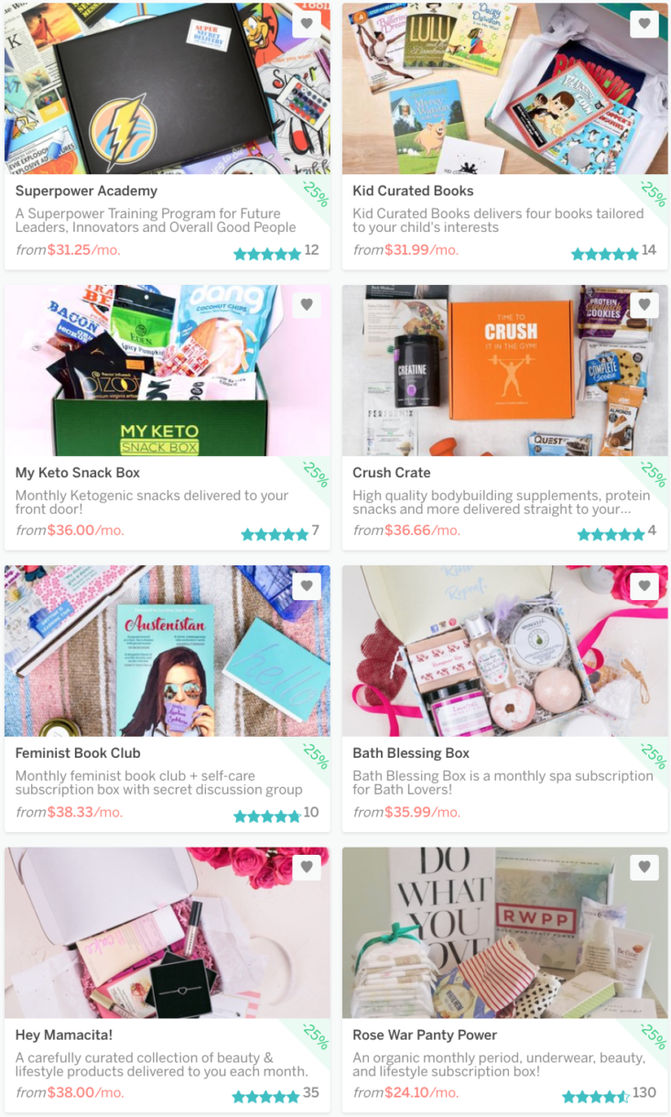Heart the Hey Mamacita! subscription

point(307,867)
